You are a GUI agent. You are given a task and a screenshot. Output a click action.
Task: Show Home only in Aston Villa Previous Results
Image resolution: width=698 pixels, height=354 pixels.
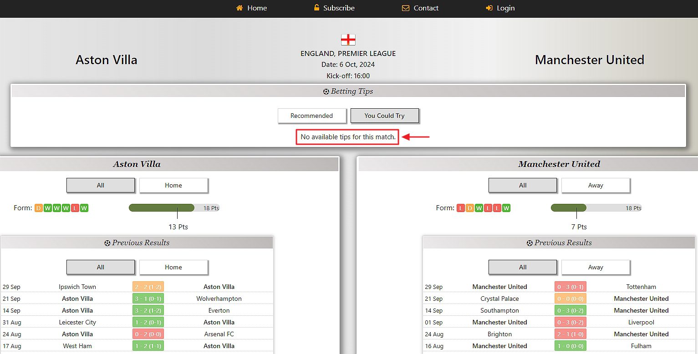(173, 267)
